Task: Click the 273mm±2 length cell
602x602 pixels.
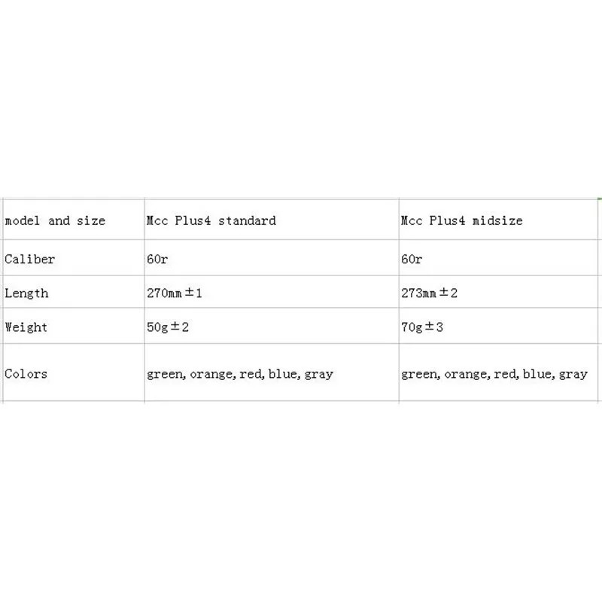Action: click(x=429, y=293)
